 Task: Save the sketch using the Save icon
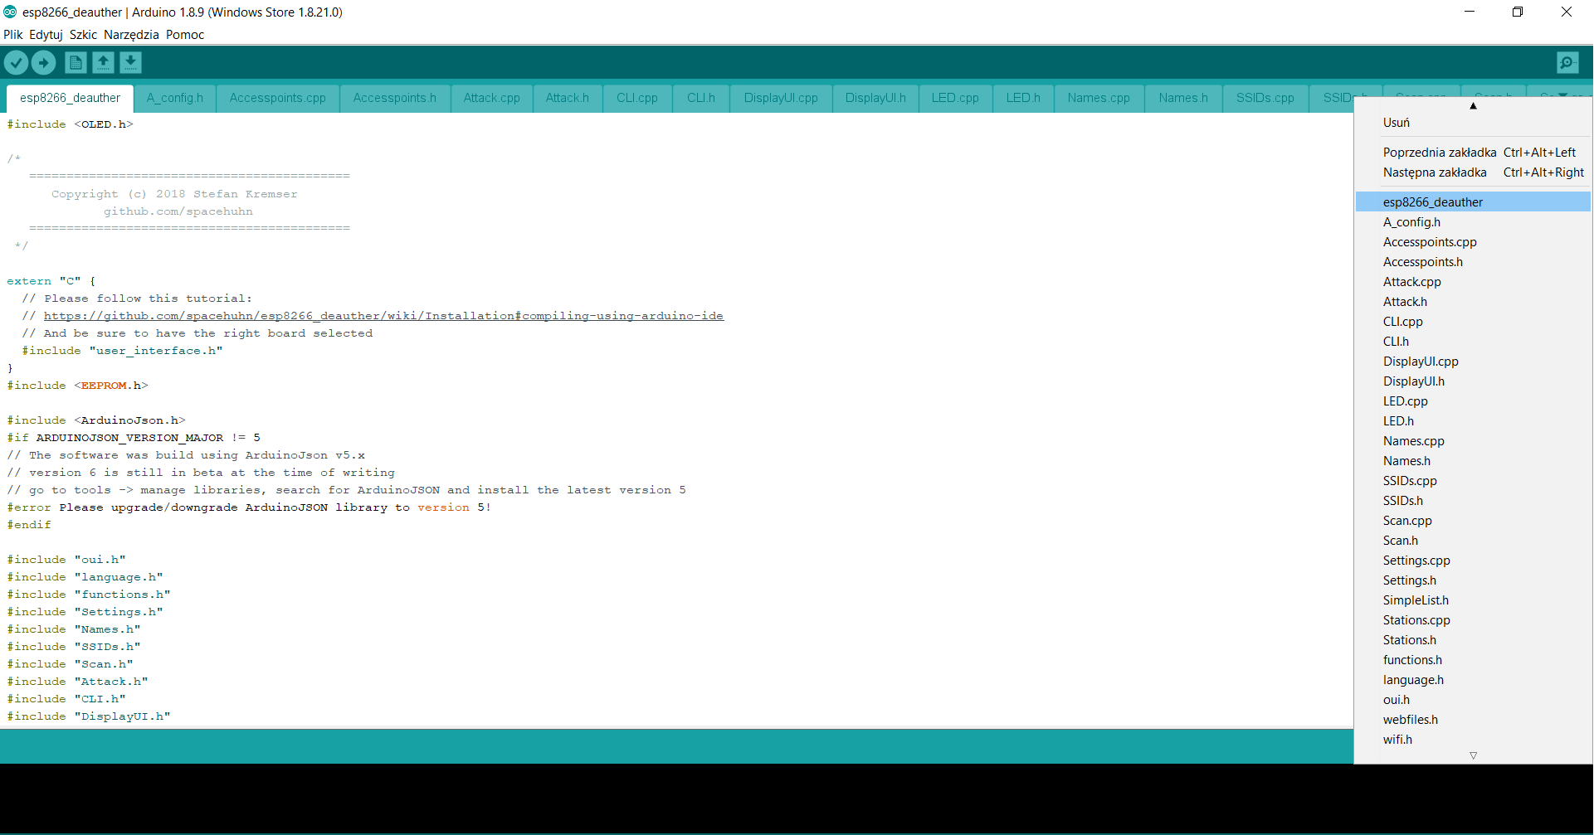(130, 62)
